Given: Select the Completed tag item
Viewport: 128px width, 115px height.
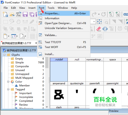Looking at the screenshot, I should [x=26, y=101].
